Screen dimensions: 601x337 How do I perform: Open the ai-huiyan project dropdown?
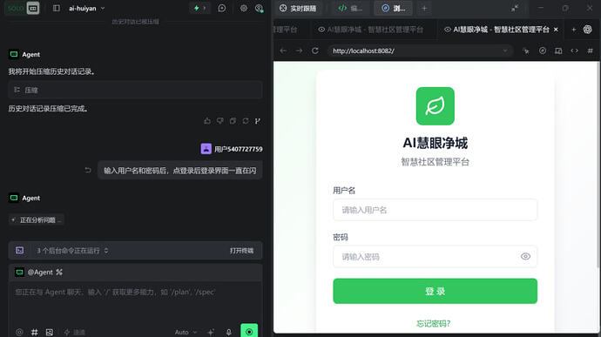point(86,8)
